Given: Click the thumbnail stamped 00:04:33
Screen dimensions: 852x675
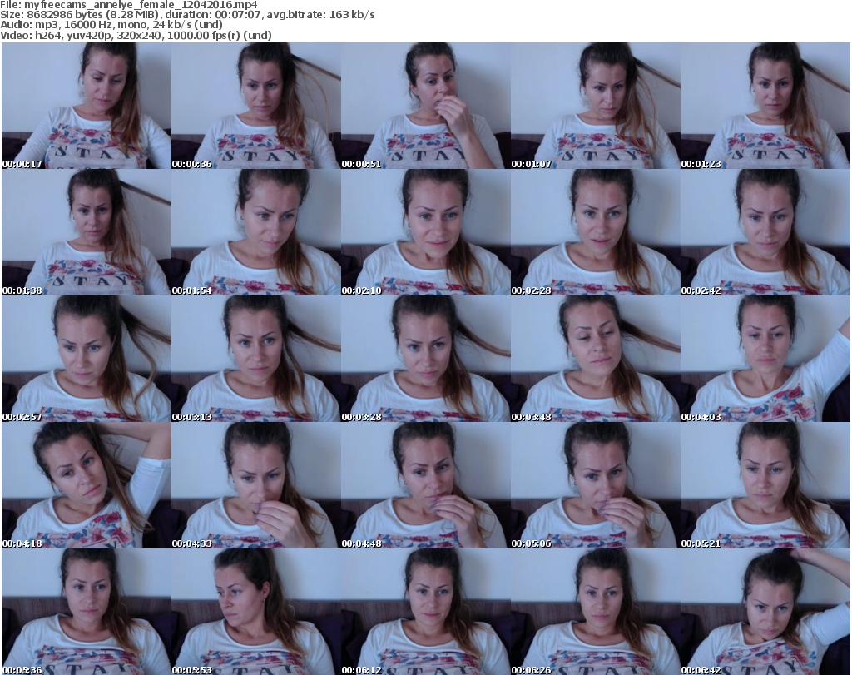Looking at the screenshot, I should click(256, 485).
